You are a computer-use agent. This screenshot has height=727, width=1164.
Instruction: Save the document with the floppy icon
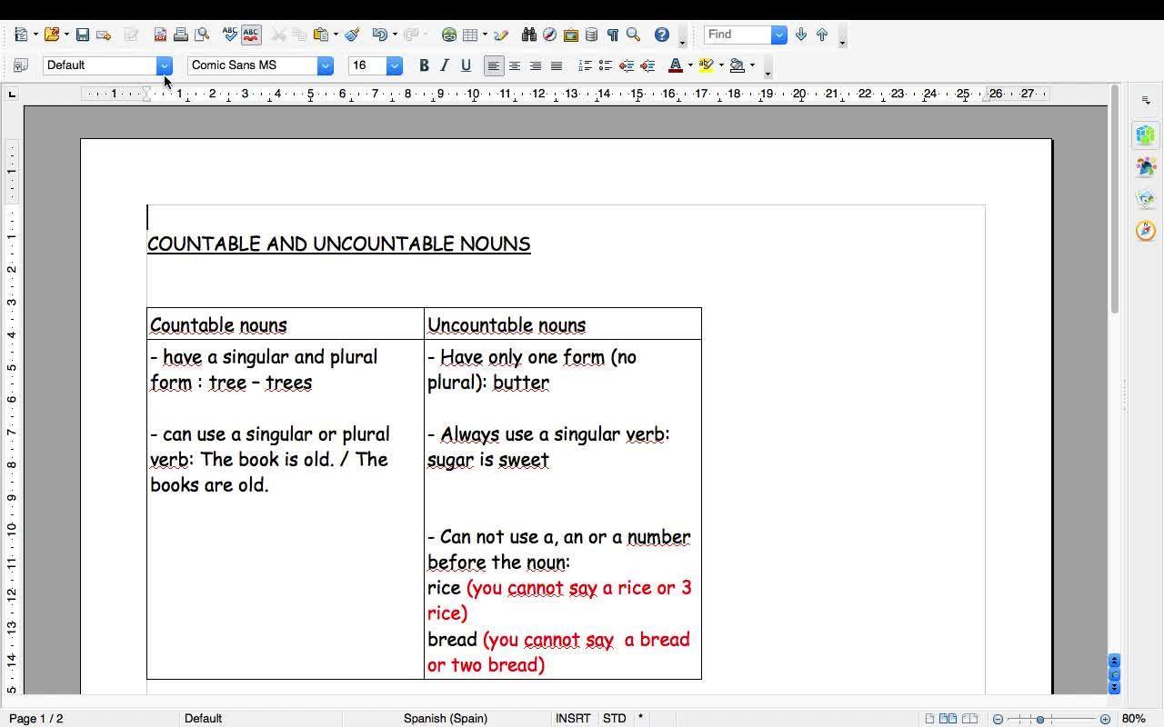tap(83, 35)
